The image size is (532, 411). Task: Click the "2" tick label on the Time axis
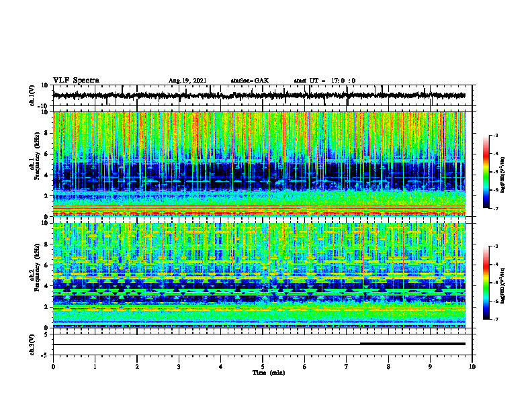137,367
